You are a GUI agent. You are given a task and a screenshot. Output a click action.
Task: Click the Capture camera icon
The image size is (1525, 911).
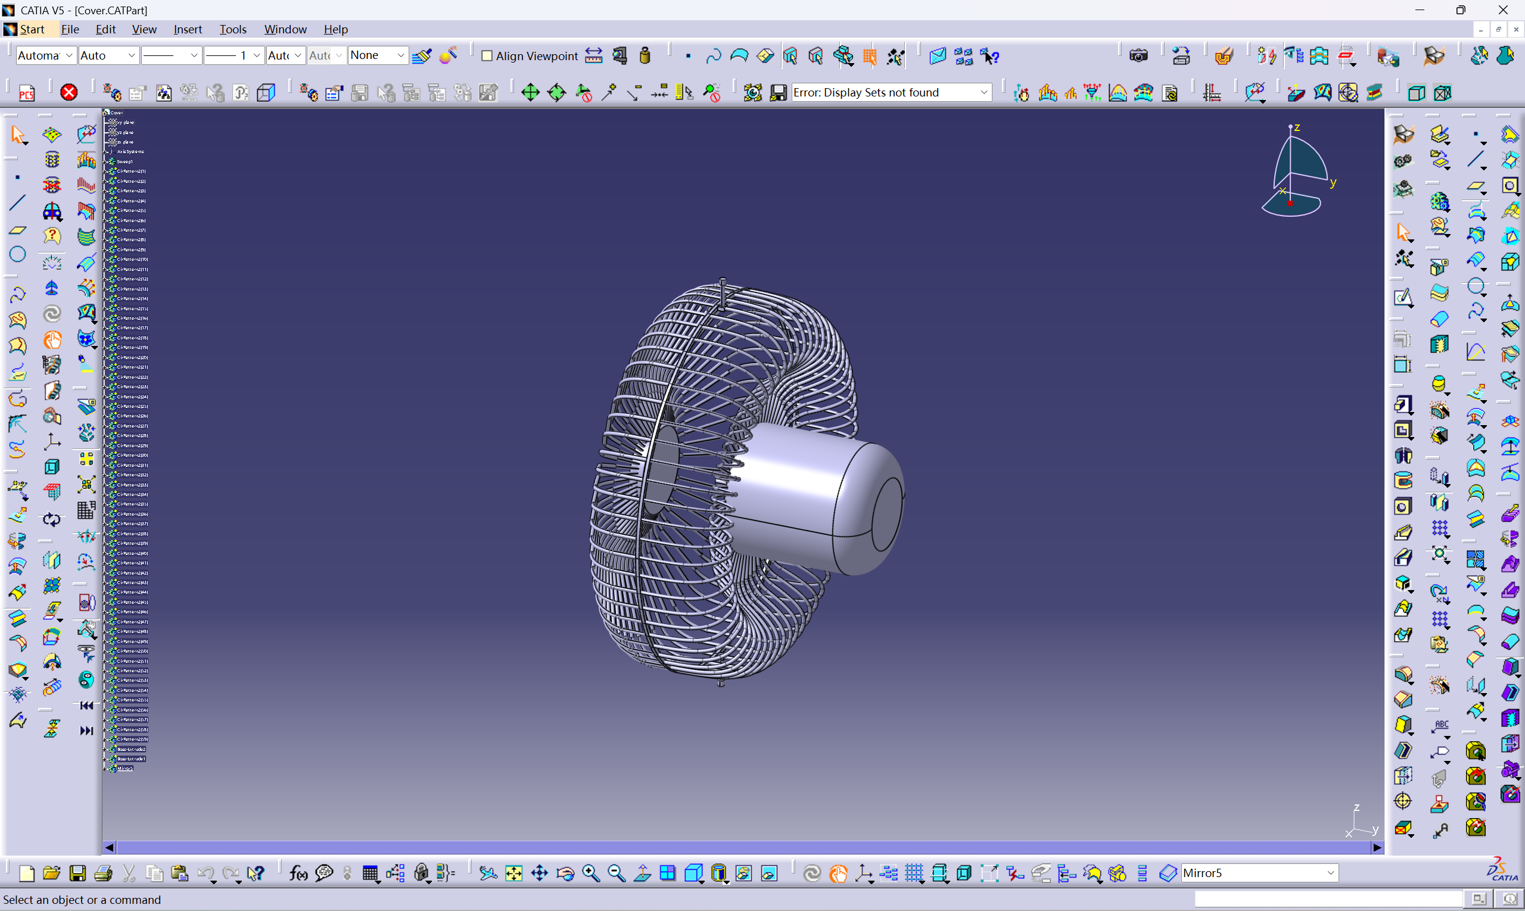[1138, 56]
